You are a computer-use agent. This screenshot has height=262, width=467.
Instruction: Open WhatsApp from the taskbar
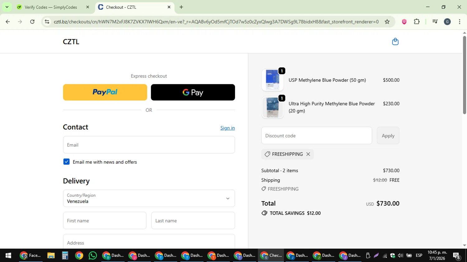pos(92,255)
